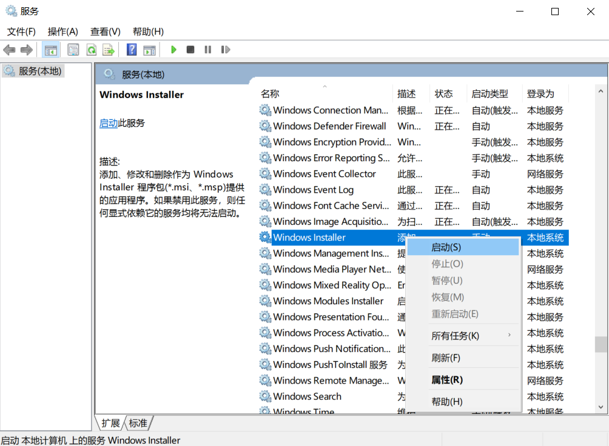Click the green Start service icon
The height and width of the screenshot is (446, 609).
point(173,50)
